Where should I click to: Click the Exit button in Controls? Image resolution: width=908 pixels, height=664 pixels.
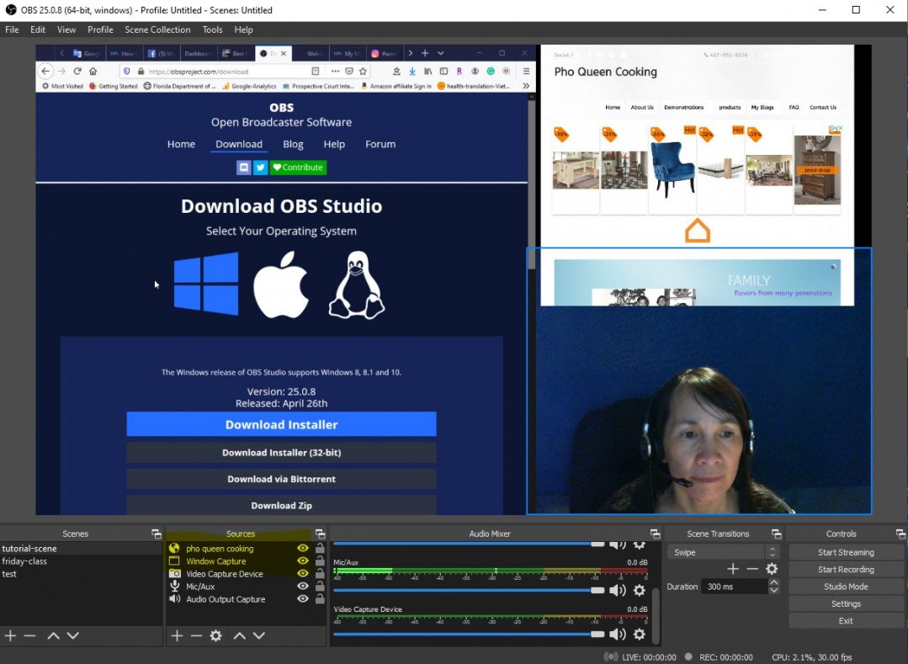click(x=846, y=620)
